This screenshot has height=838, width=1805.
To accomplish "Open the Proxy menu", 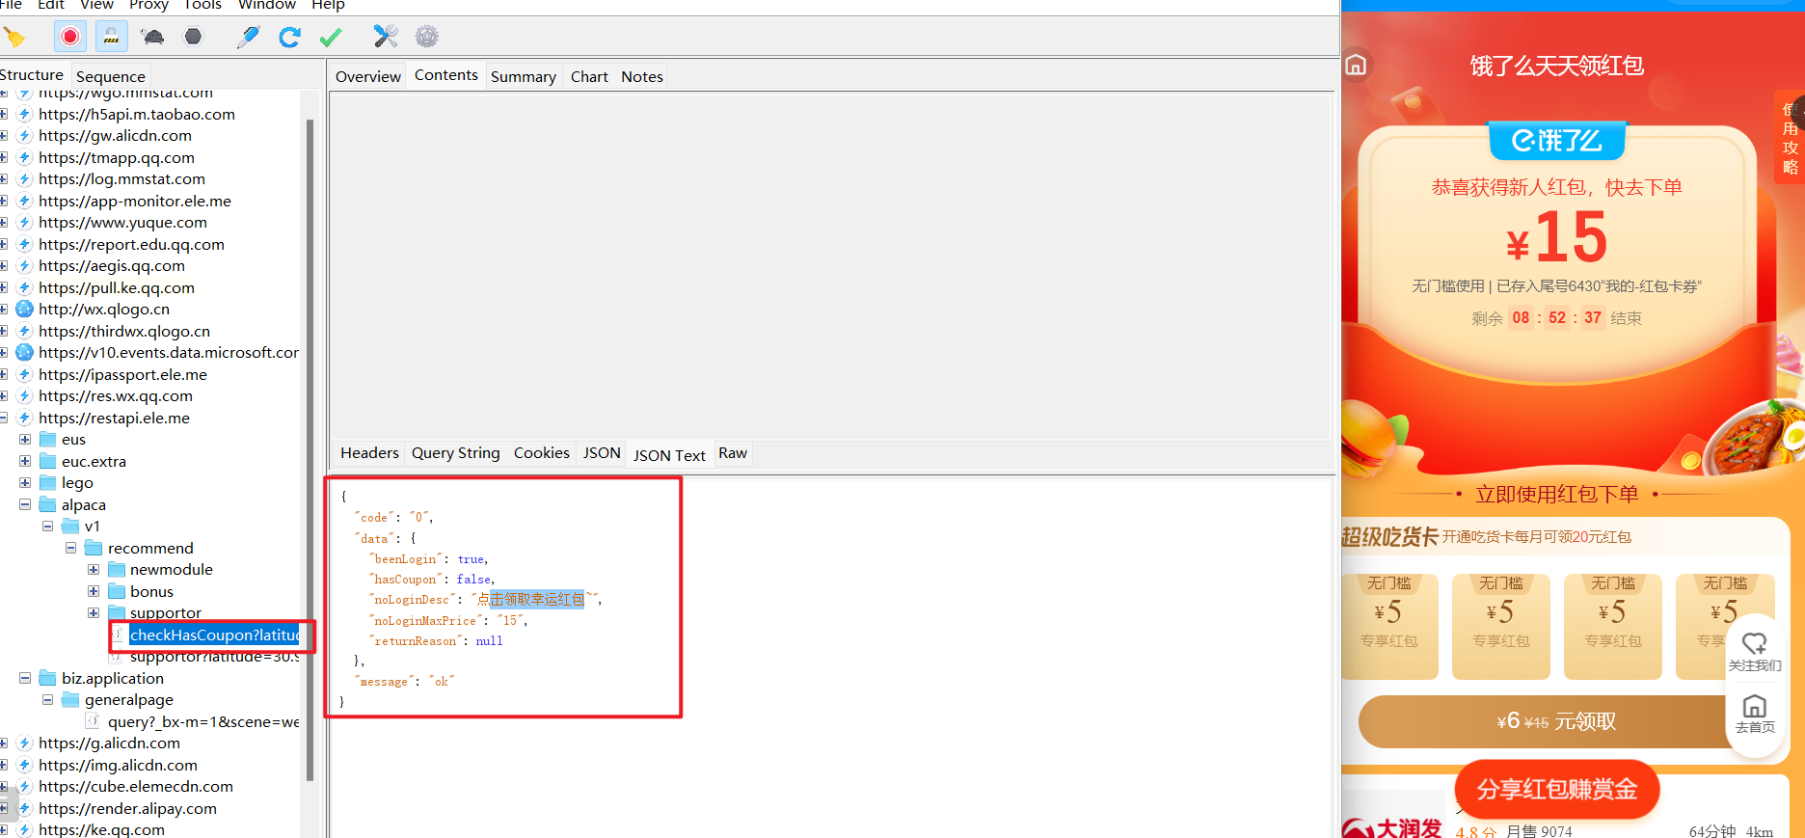I will (x=148, y=5).
